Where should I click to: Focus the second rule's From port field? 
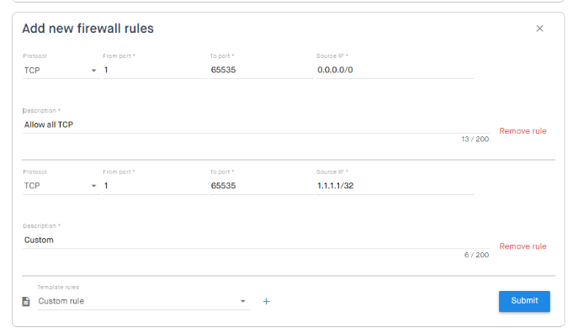click(x=155, y=186)
